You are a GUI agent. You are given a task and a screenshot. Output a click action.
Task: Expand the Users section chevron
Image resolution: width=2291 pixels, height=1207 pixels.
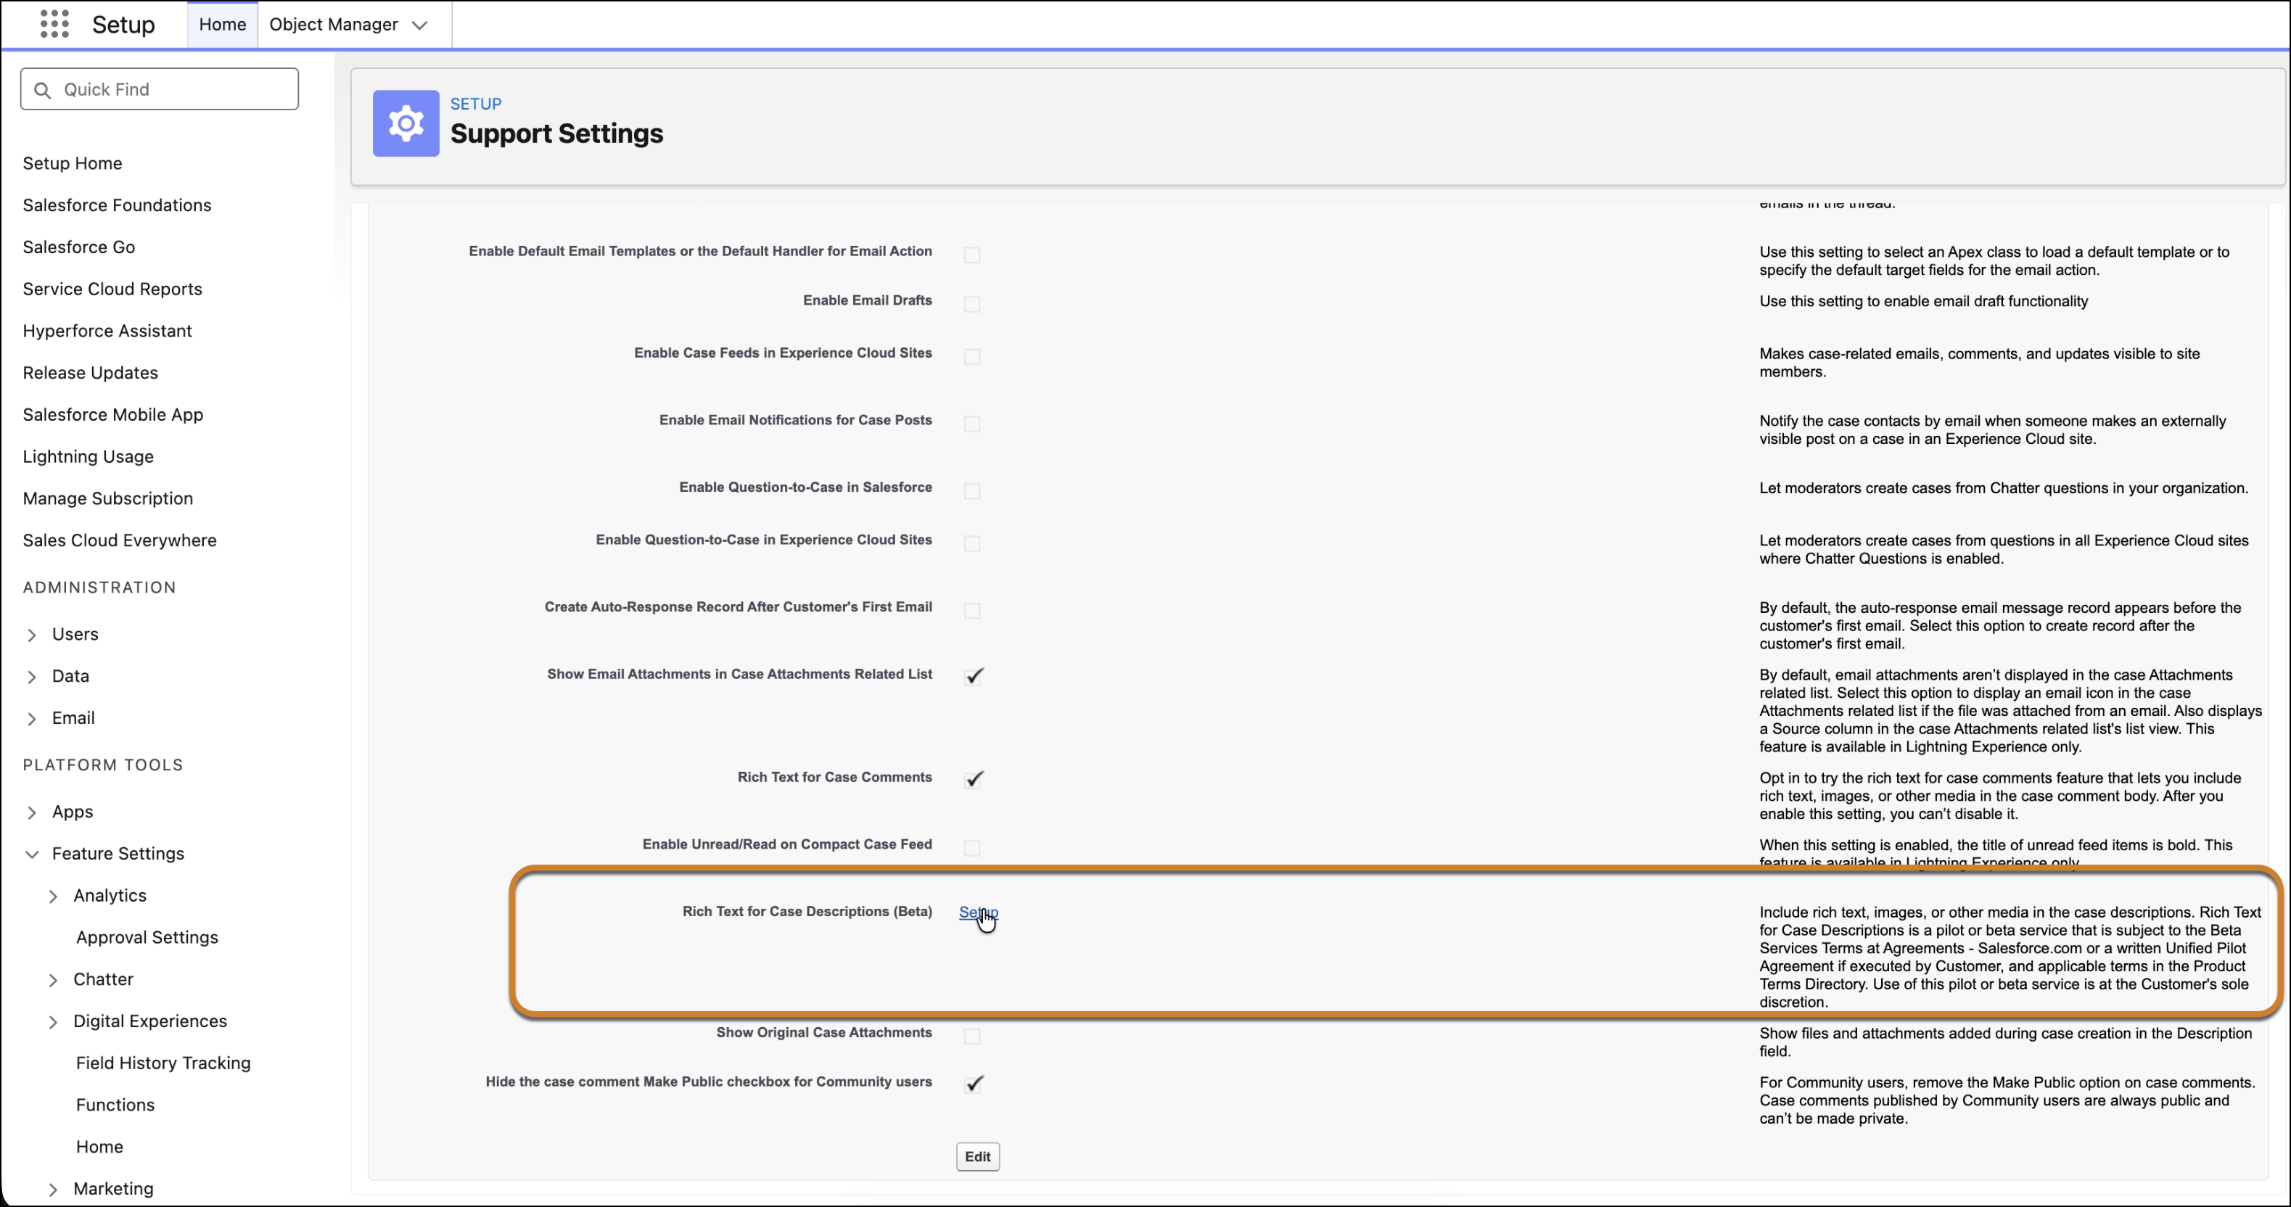point(32,634)
